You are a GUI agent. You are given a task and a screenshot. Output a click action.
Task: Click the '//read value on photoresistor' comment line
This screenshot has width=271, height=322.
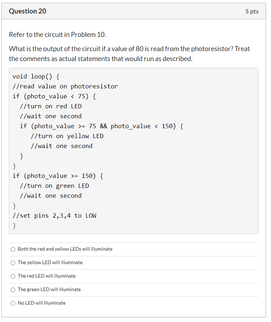(x=65, y=87)
